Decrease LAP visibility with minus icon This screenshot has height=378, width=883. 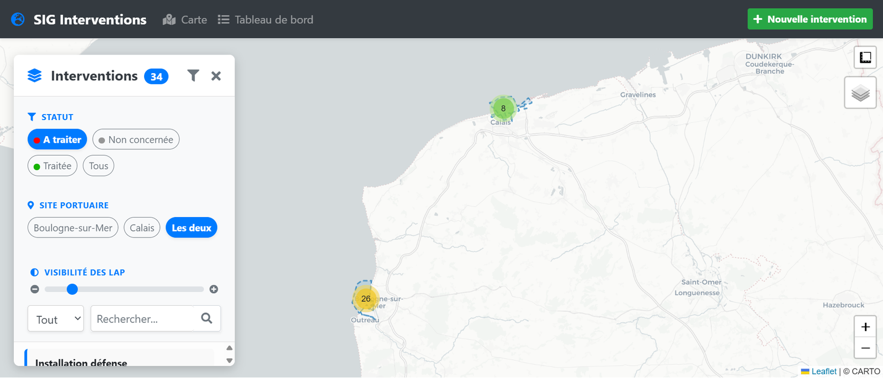click(x=35, y=289)
